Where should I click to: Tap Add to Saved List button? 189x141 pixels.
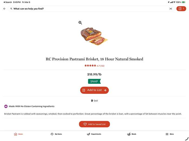(x=94, y=124)
